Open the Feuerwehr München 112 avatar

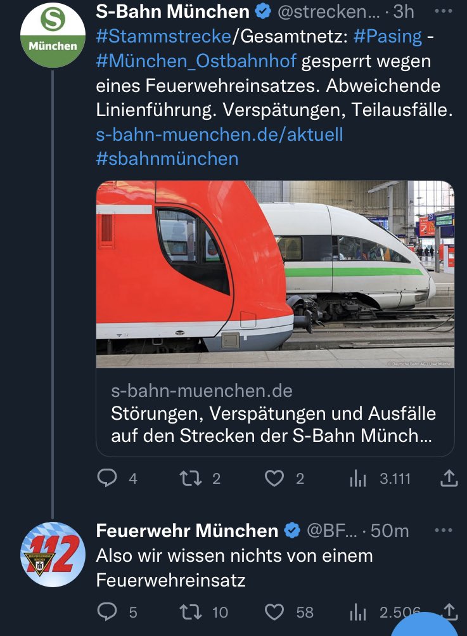[53, 549]
